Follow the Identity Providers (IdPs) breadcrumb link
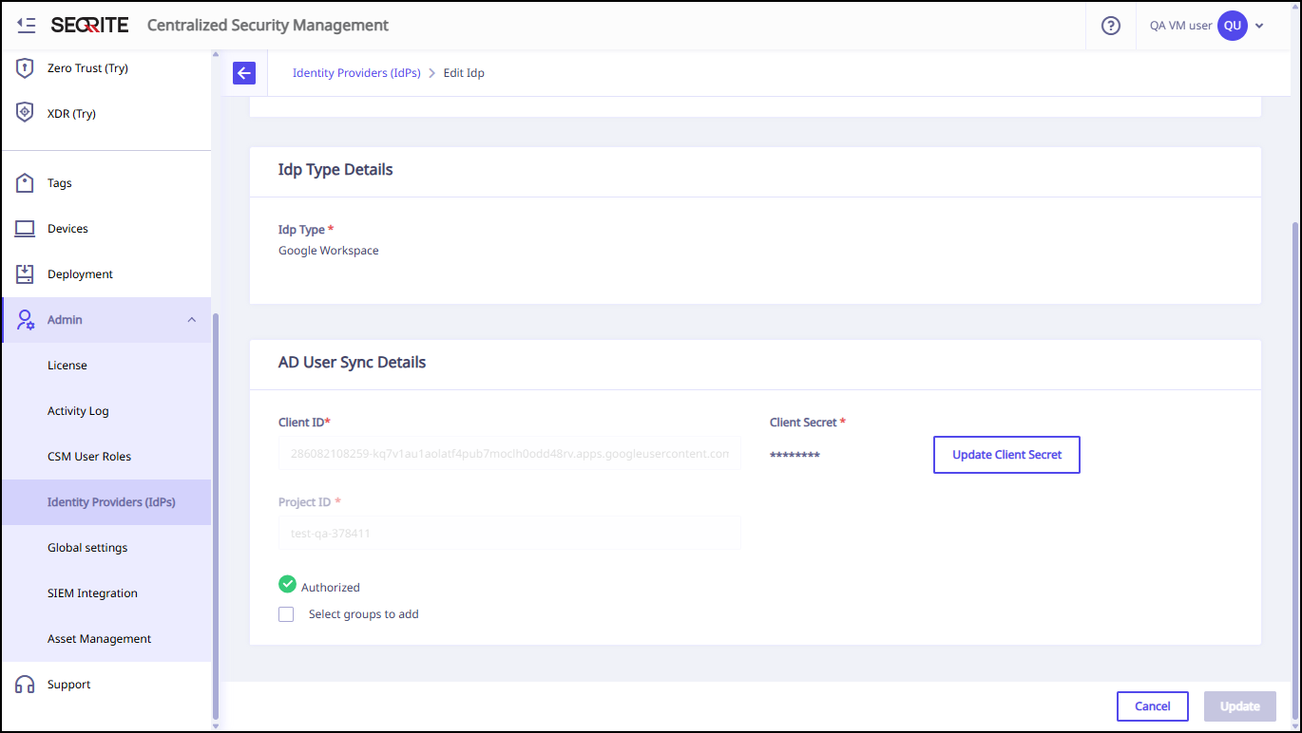The image size is (1302, 733). tap(356, 73)
